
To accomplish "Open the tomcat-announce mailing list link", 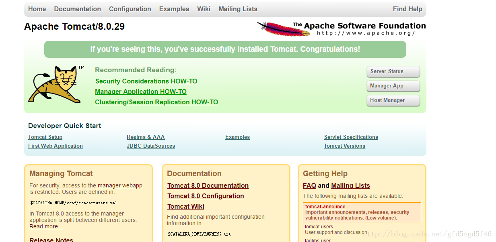I will click(325, 207).
